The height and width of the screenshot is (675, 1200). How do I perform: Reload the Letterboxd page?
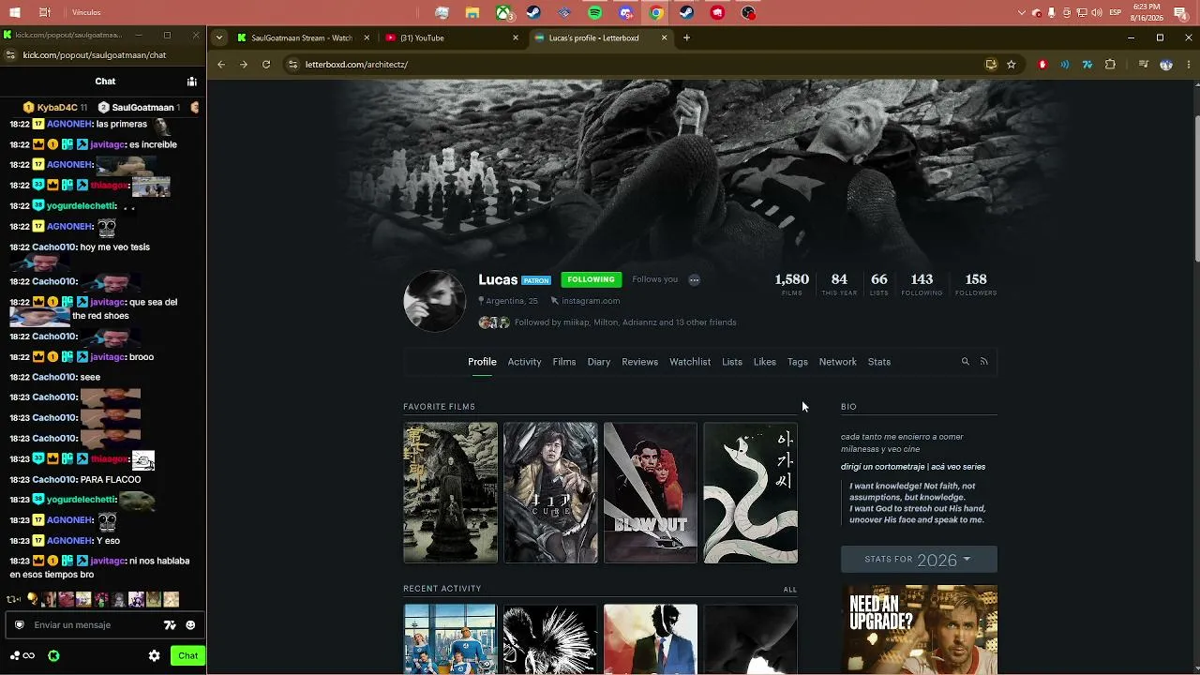(266, 65)
